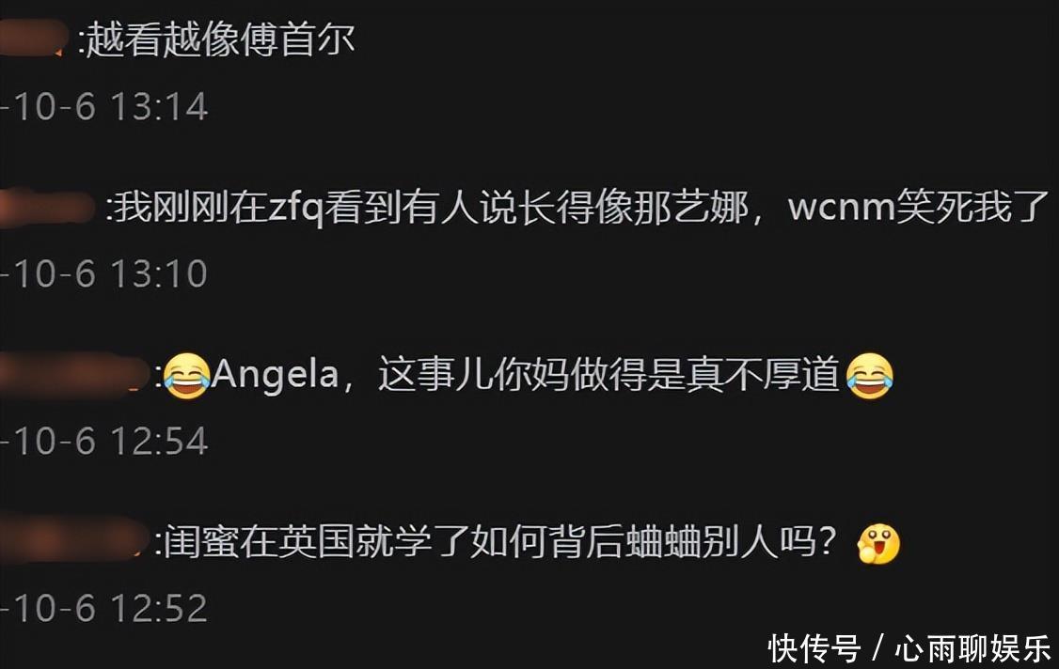Click the laughing emoji after 厚道
1059x669 pixels.
(x=870, y=376)
